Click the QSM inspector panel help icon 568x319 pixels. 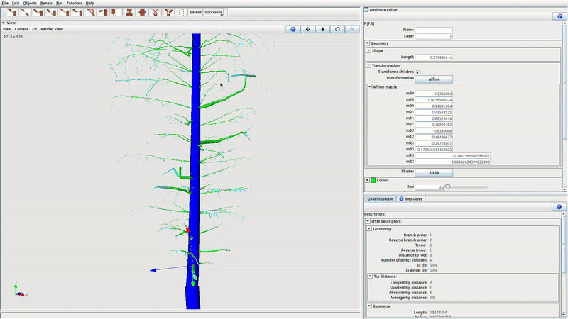point(557,207)
